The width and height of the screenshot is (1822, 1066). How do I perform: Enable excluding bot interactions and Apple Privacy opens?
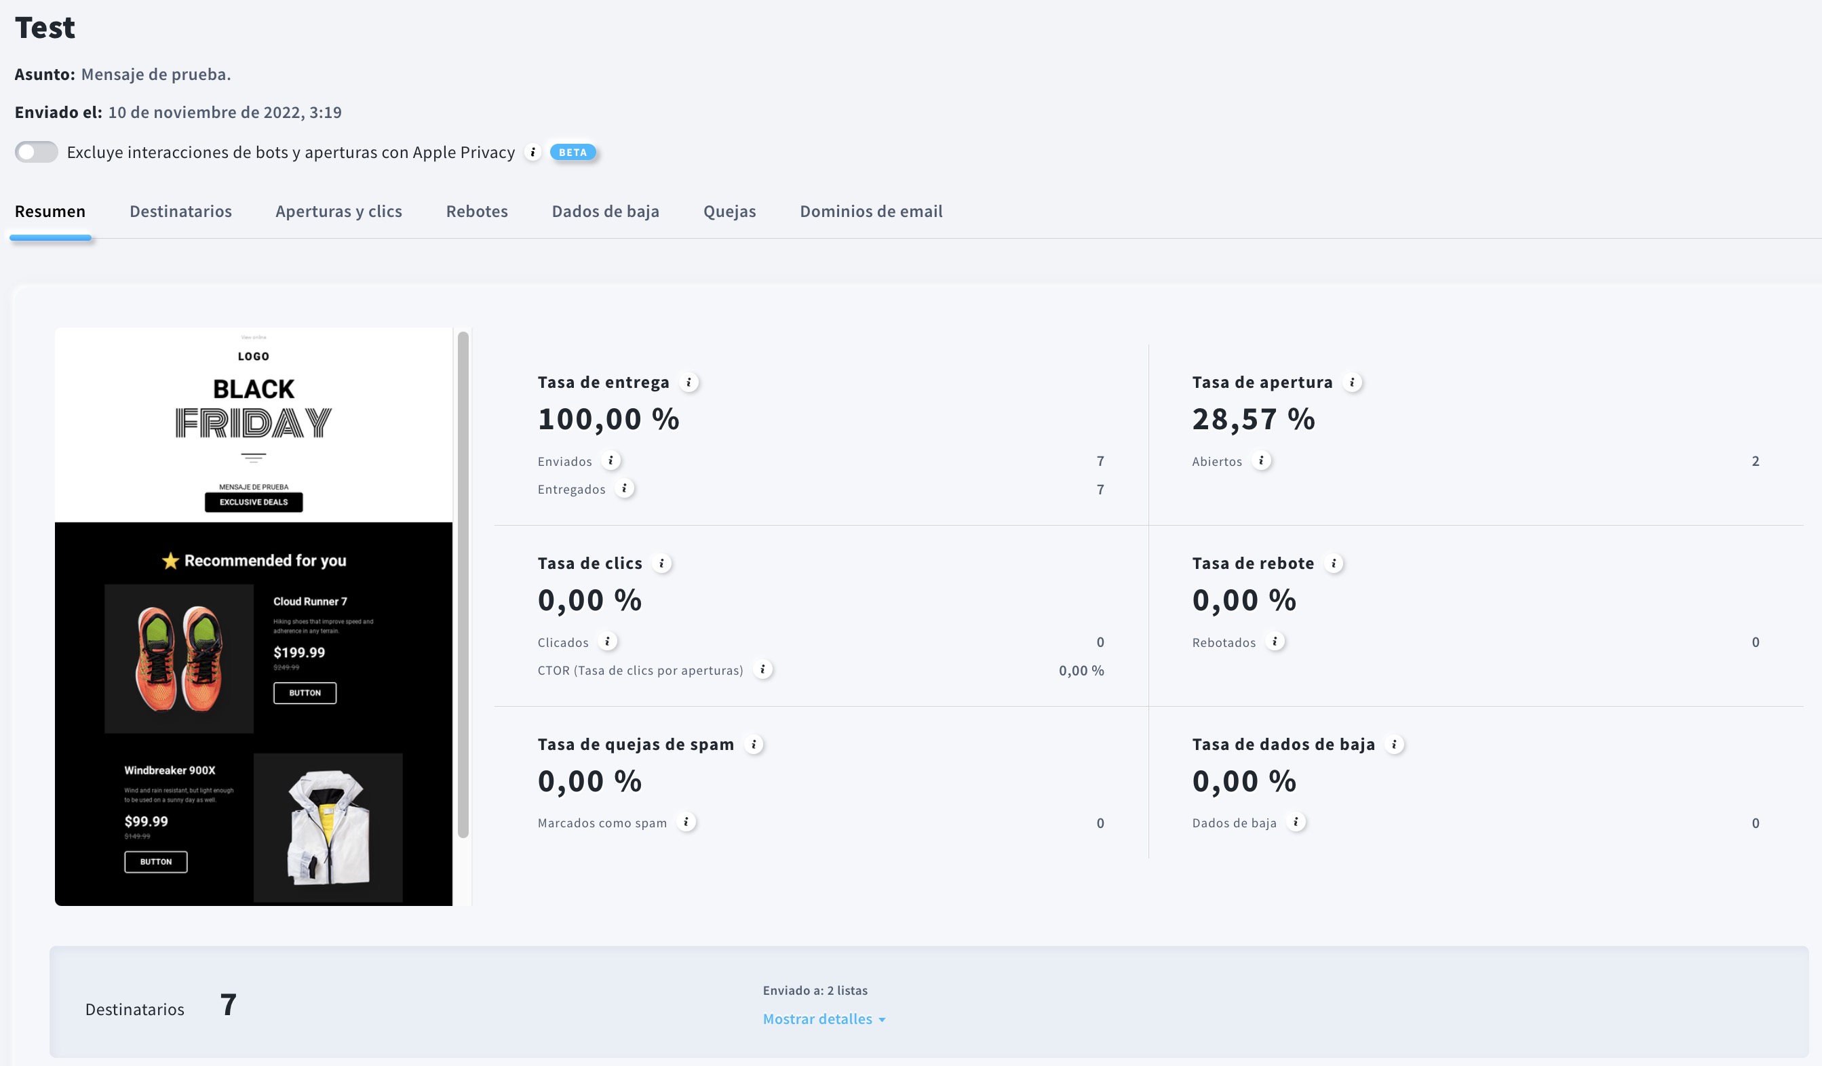click(37, 153)
